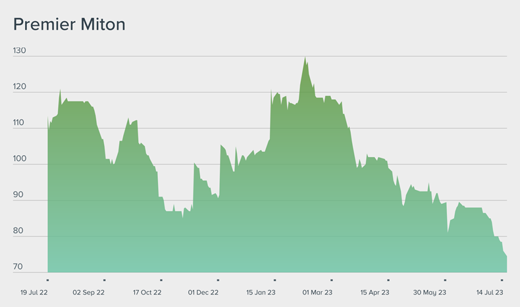Click the 30 May 23 date label
520x307 pixels.
coord(430,293)
